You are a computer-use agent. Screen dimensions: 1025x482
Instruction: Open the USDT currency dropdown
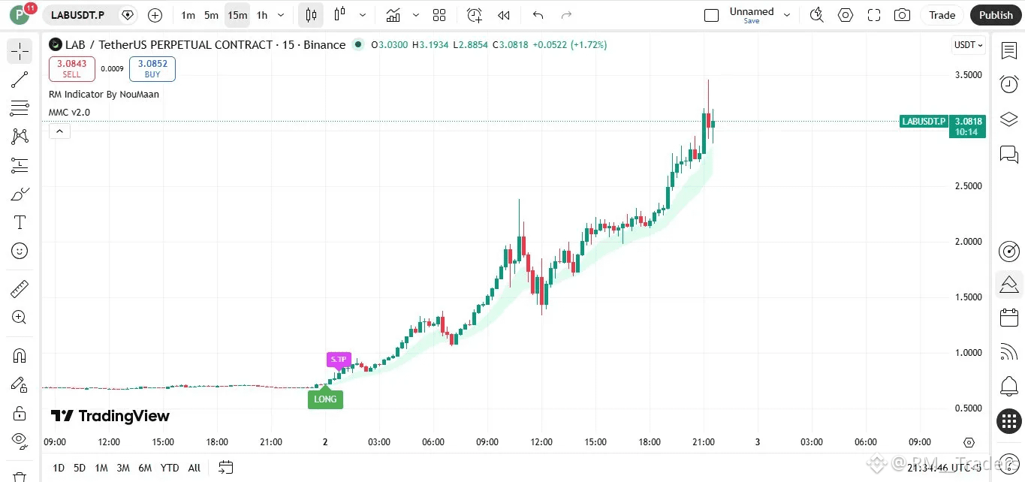969,45
